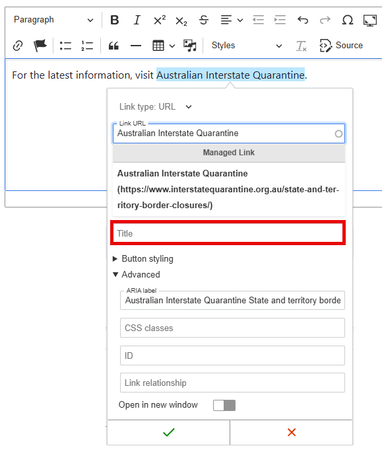Insert a bulleted list
Viewport: 382px width, 450px height.
pos(65,46)
